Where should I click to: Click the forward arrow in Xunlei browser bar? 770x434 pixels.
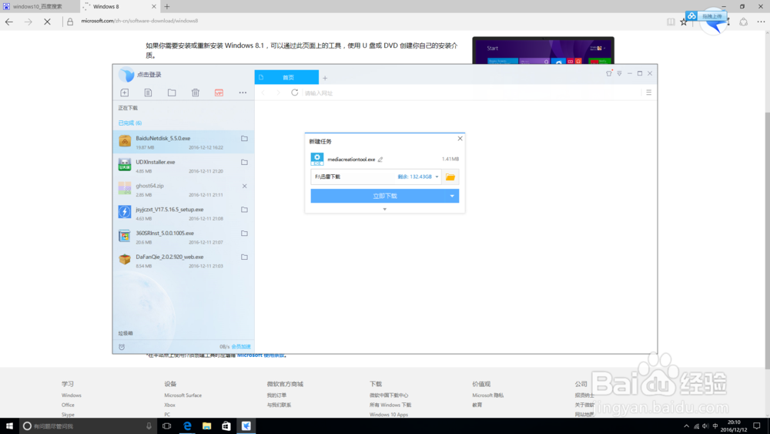(278, 93)
